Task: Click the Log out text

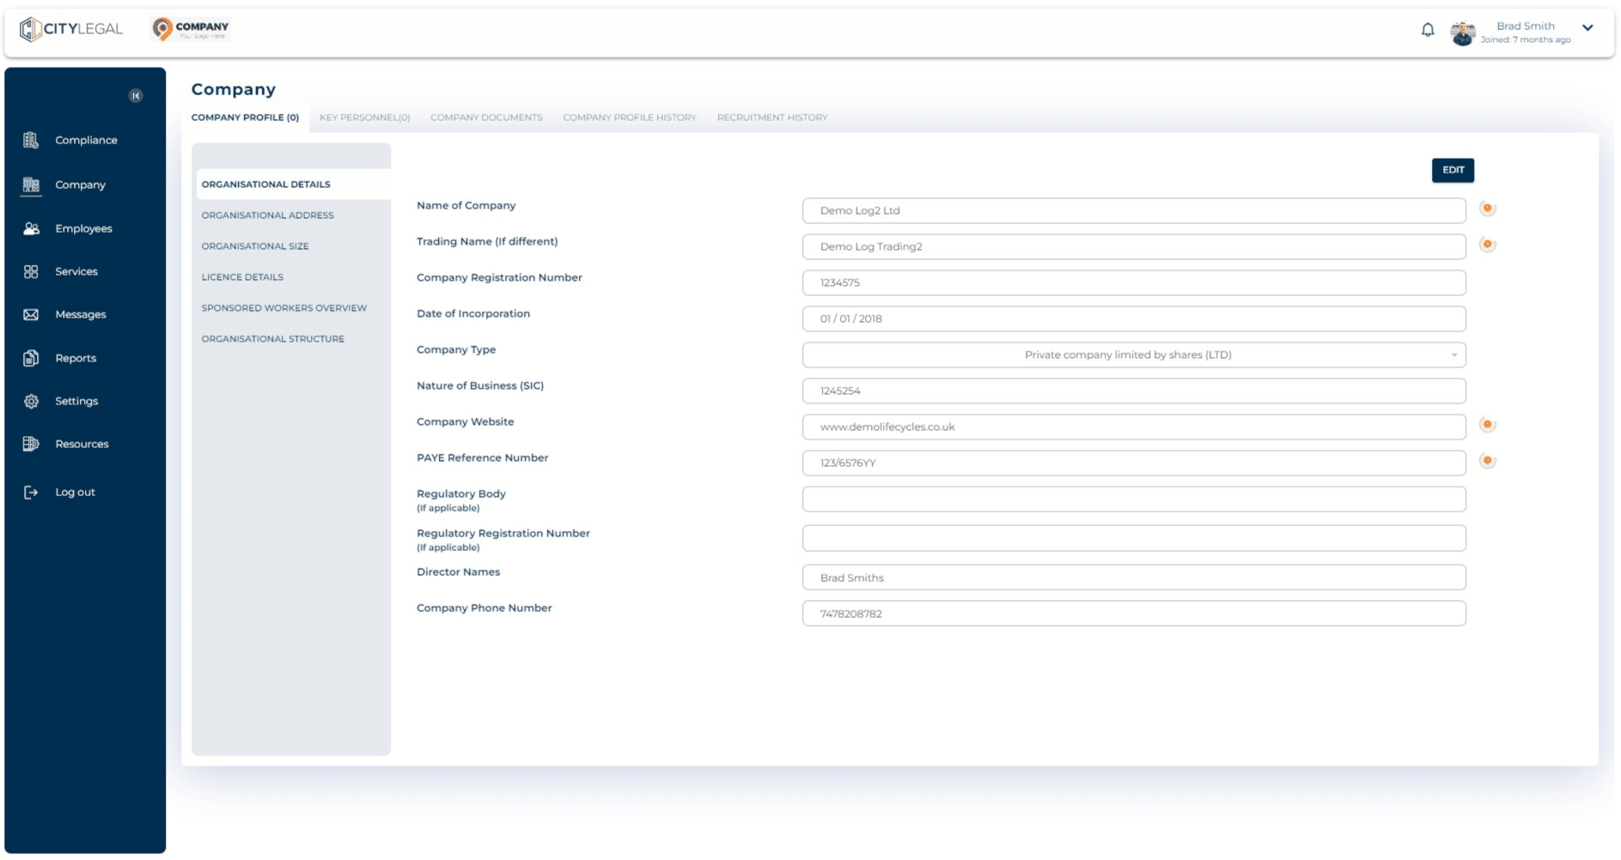Action: [75, 492]
